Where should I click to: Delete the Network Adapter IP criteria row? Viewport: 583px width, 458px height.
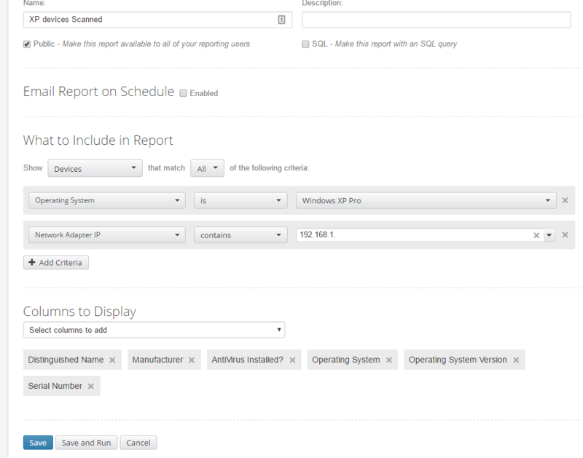pyautogui.click(x=565, y=234)
